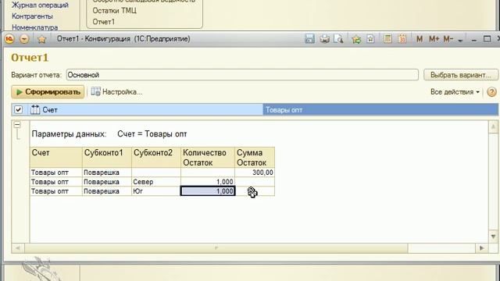Click the Юг cell
The image size is (500, 281).
pos(156,191)
